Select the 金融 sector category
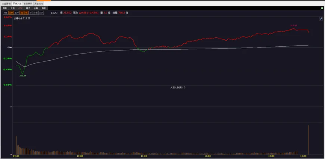The image size is (325, 159). (x=36, y=8)
